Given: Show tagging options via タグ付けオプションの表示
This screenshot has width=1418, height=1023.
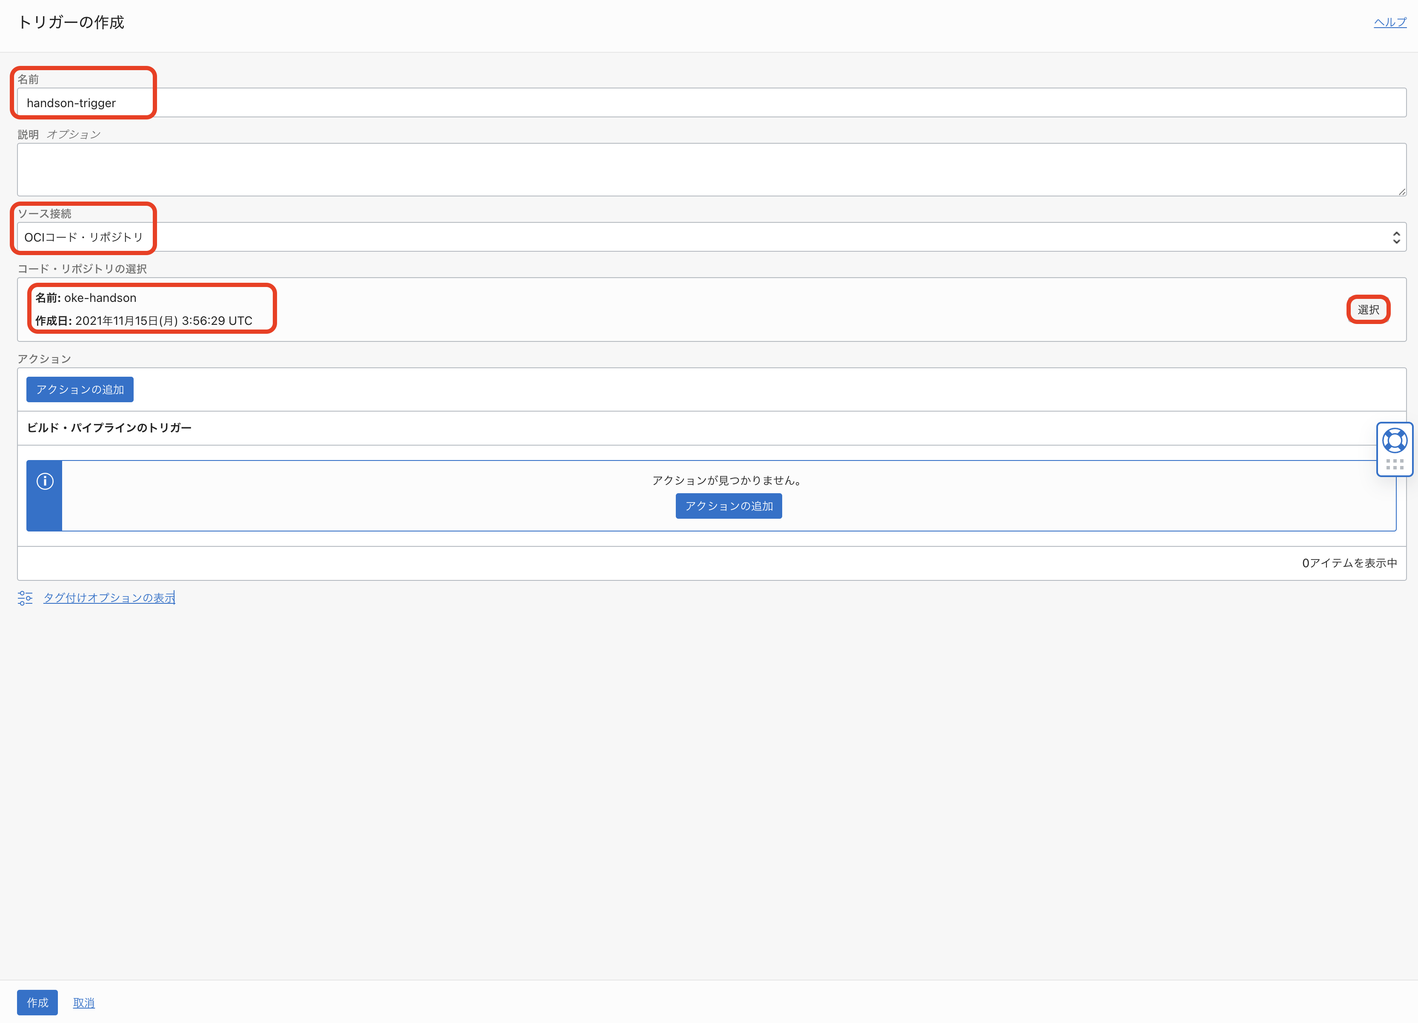Looking at the screenshot, I should pyautogui.click(x=109, y=598).
